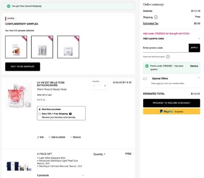Click the Shipping info icon

coord(156,17)
